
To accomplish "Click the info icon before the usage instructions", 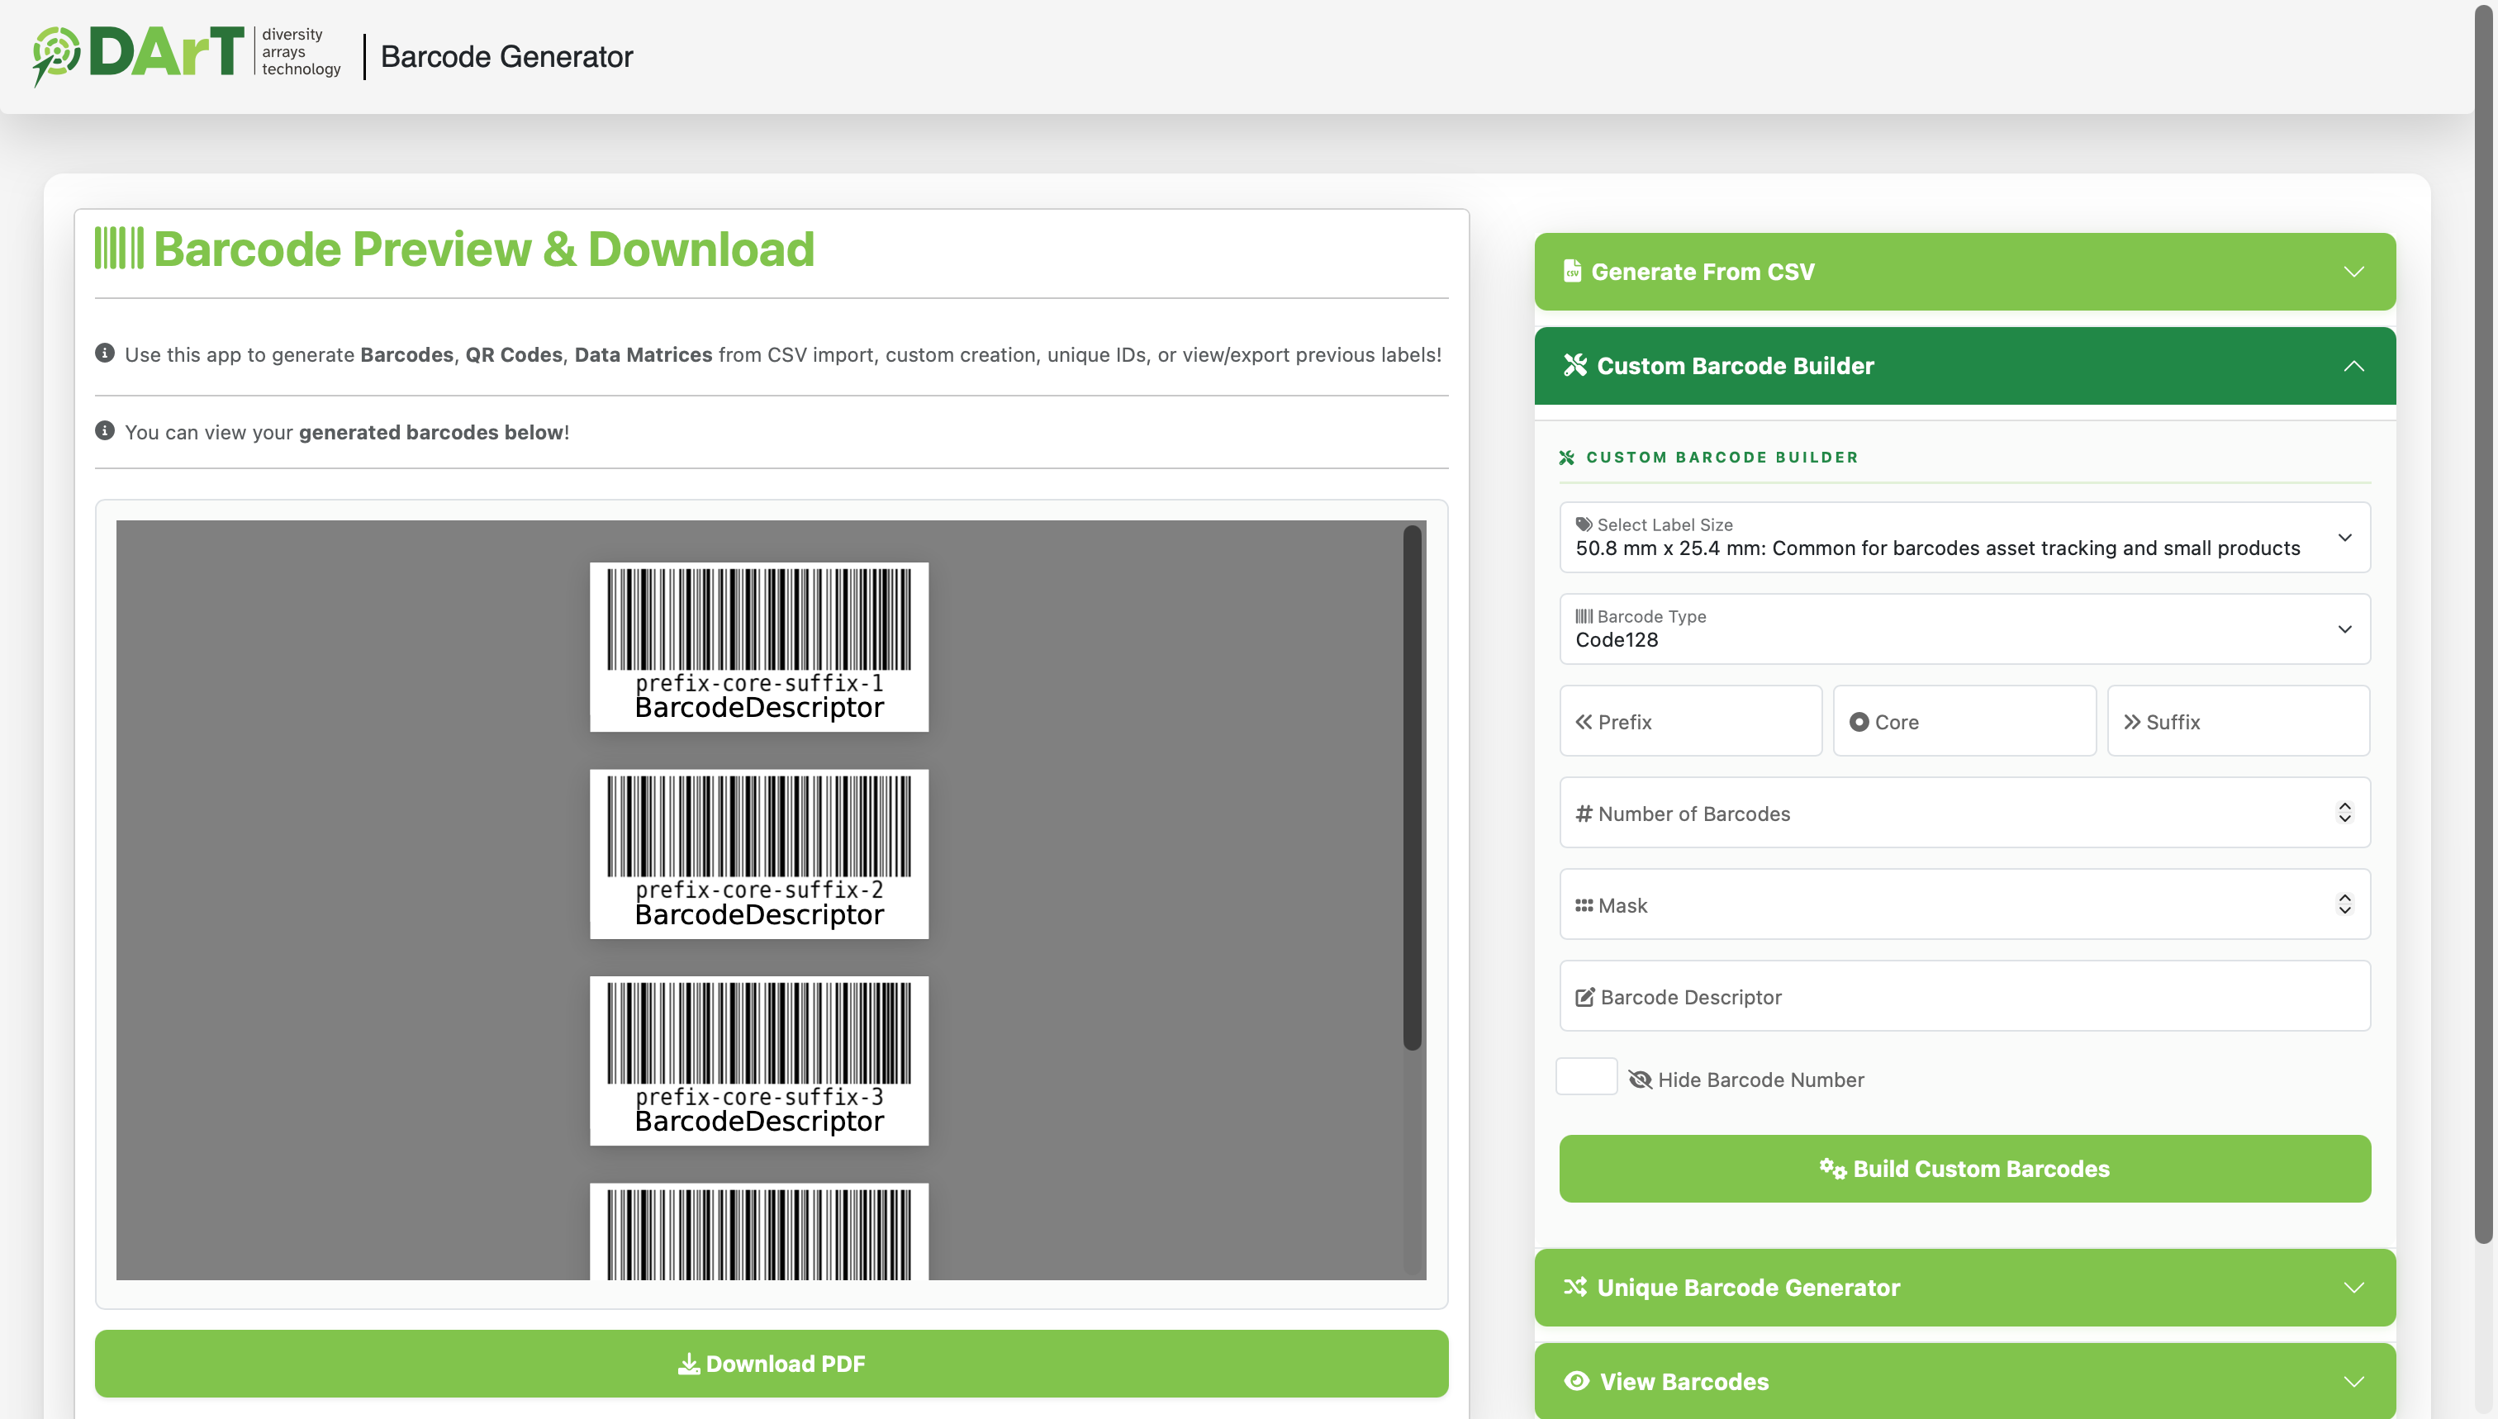I will click(x=105, y=354).
